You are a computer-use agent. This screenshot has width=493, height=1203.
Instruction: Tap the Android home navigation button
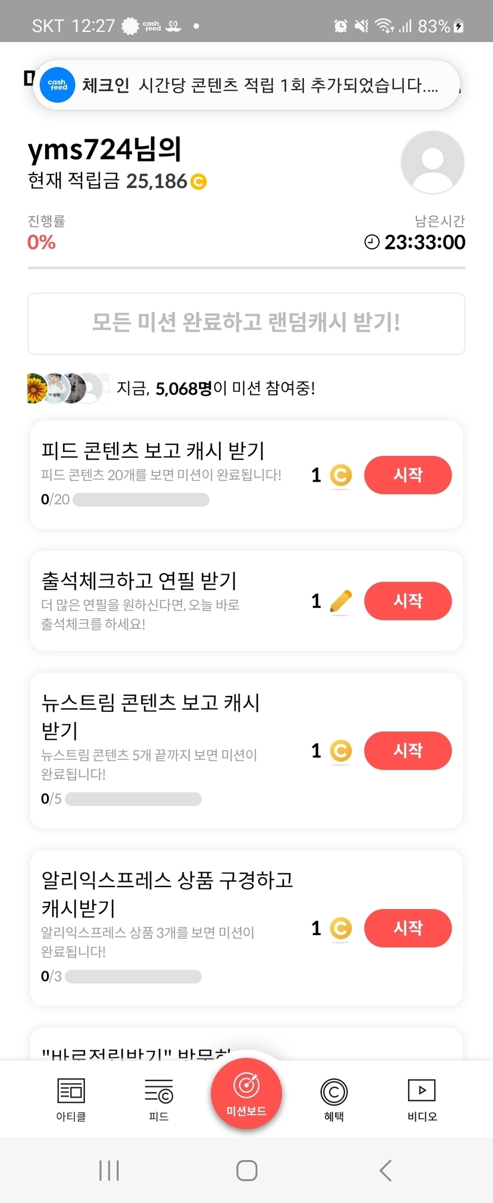[246, 1170]
